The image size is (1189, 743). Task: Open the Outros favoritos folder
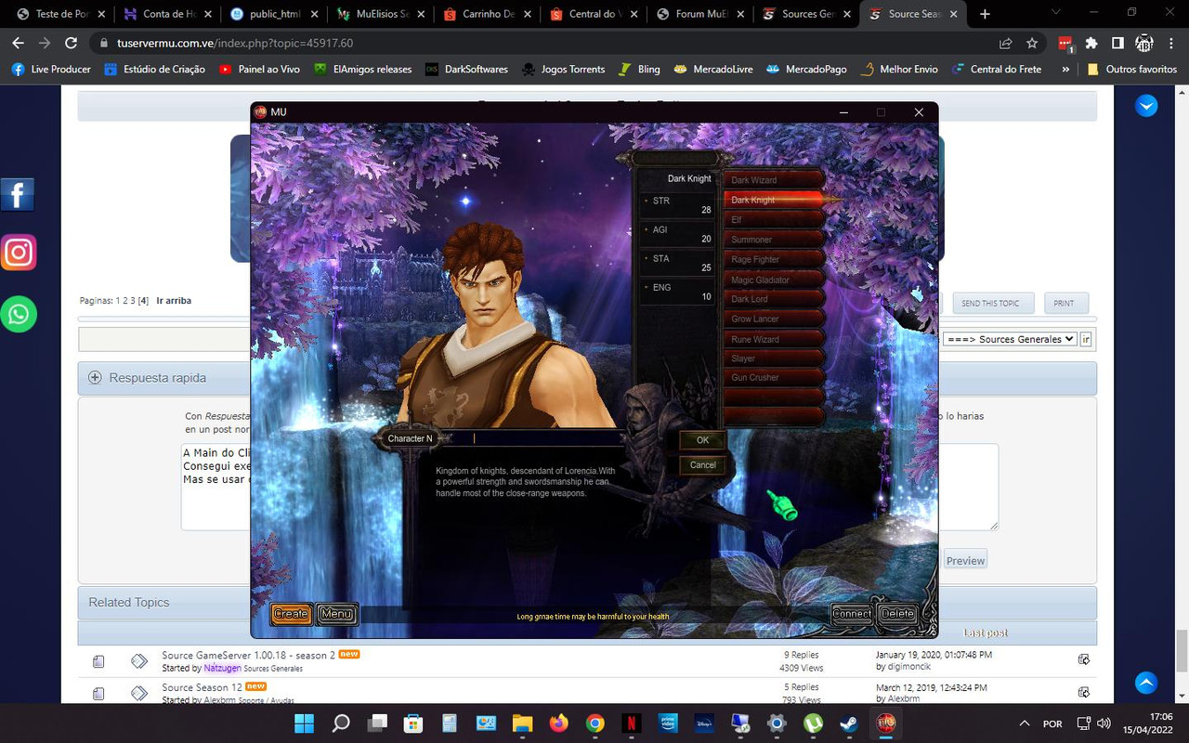pos(1131,69)
